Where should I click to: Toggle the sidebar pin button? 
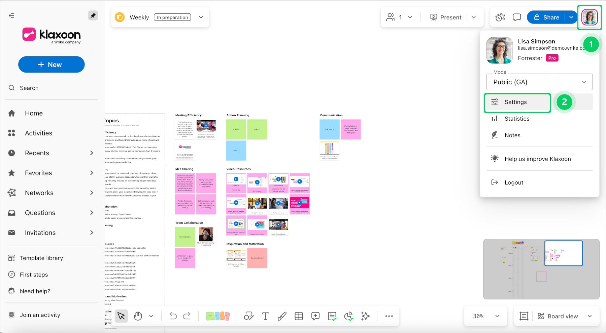[x=93, y=15]
